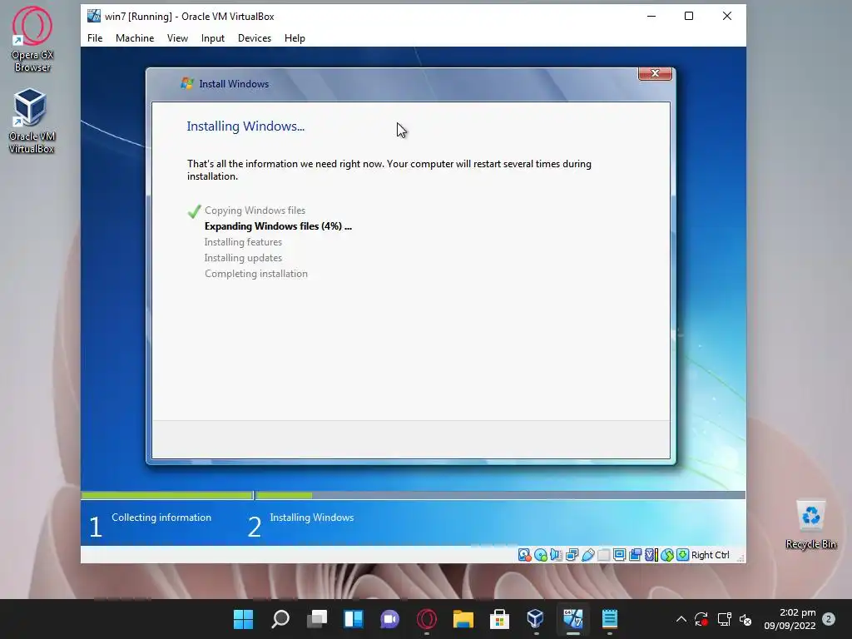The height and width of the screenshot is (639, 852).
Task: Open the View menu
Action: (177, 38)
